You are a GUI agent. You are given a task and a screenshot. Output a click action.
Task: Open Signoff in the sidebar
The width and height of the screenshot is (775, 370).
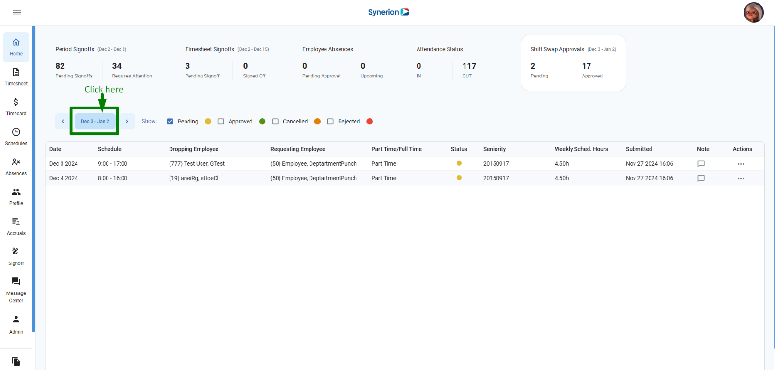(16, 257)
